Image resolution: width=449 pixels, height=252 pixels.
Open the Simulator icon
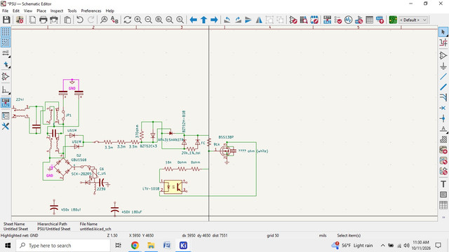click(x=348, y=20)
